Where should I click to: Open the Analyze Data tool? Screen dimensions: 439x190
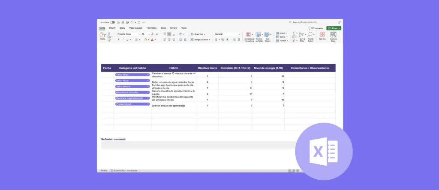pos(334,35)
